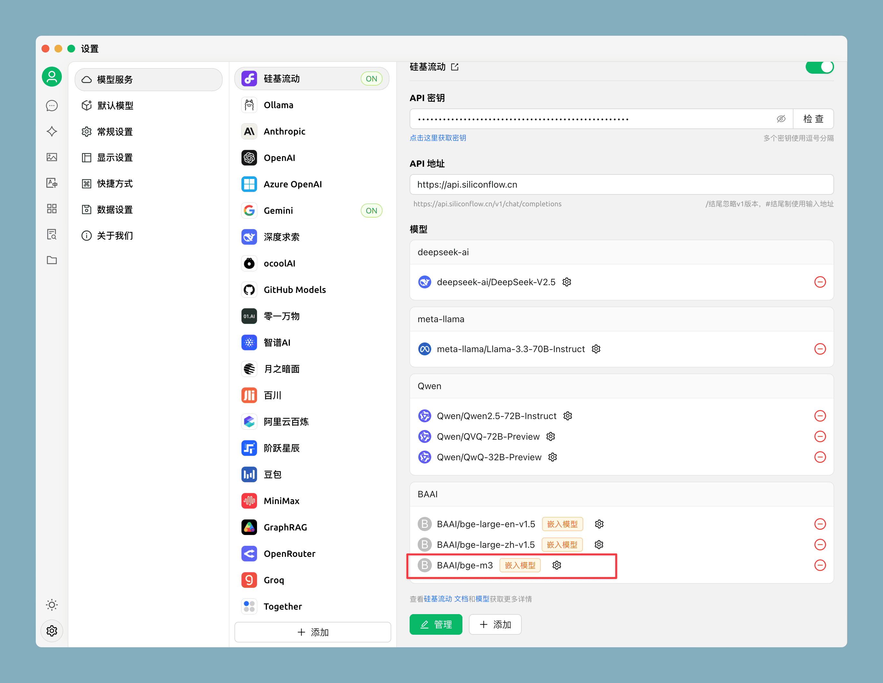Select 常规设置 settings section
Screen dimensions: 883x683
coord(148,132)
